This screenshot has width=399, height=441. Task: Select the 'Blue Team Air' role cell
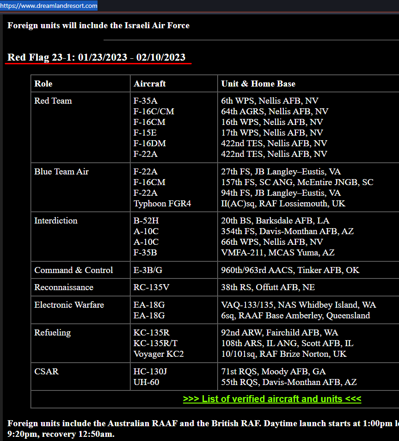61,172
